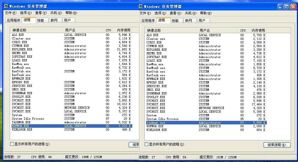Select SOUNDMAN.EXE process in left window

71,93
